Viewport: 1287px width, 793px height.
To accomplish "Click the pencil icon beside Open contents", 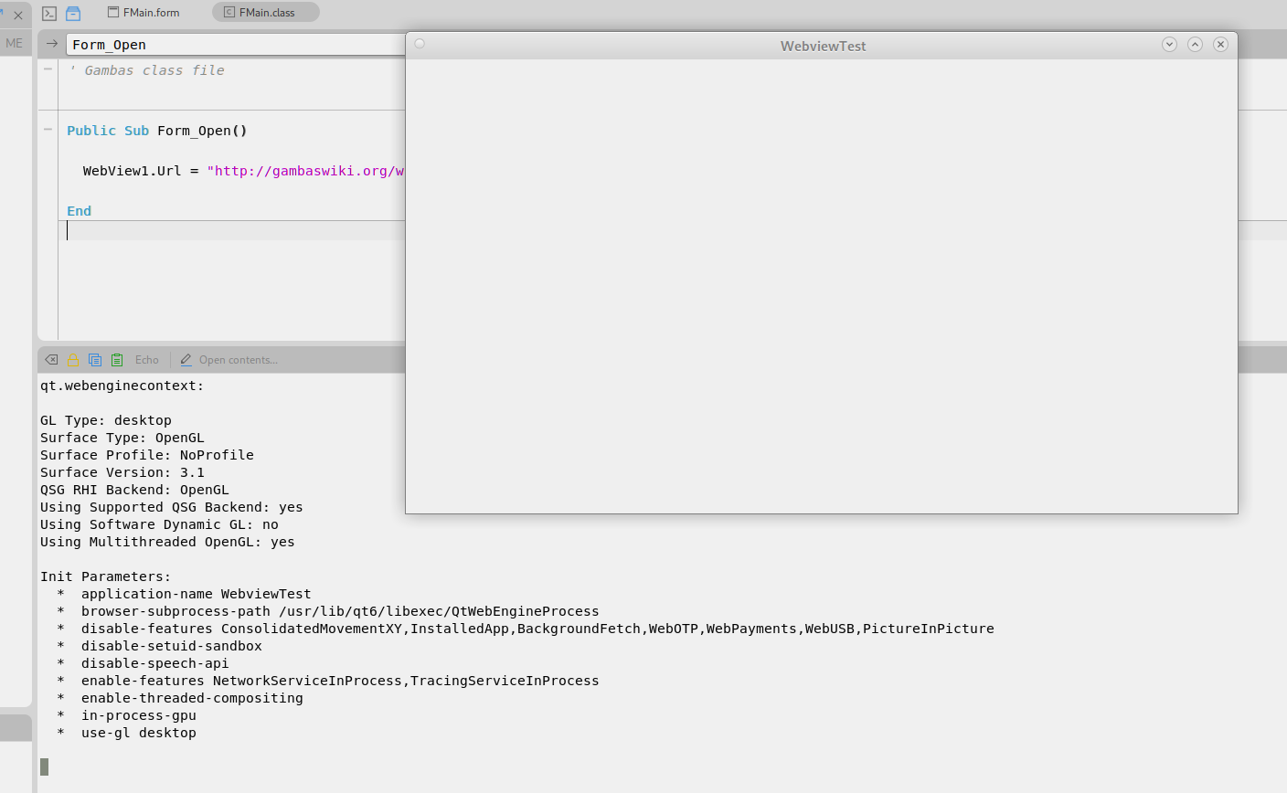I will pyautogui.click(x=186, y=359).
